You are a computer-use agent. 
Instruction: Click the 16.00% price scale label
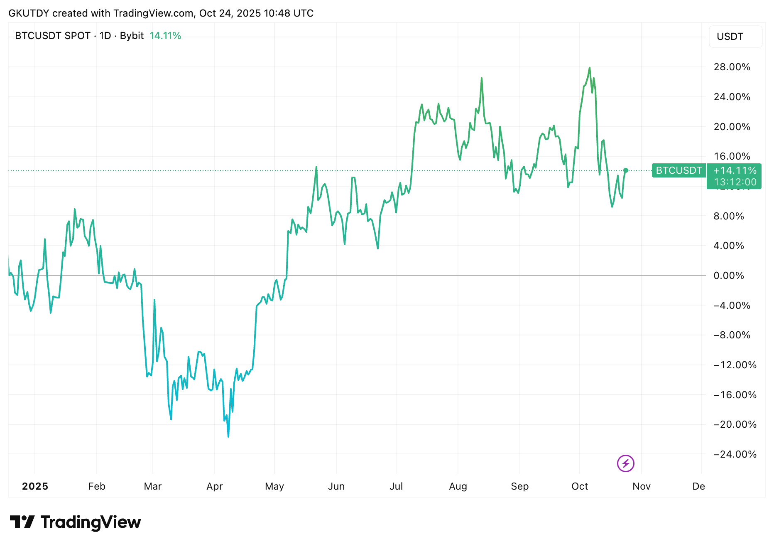(x=732, y=156)
